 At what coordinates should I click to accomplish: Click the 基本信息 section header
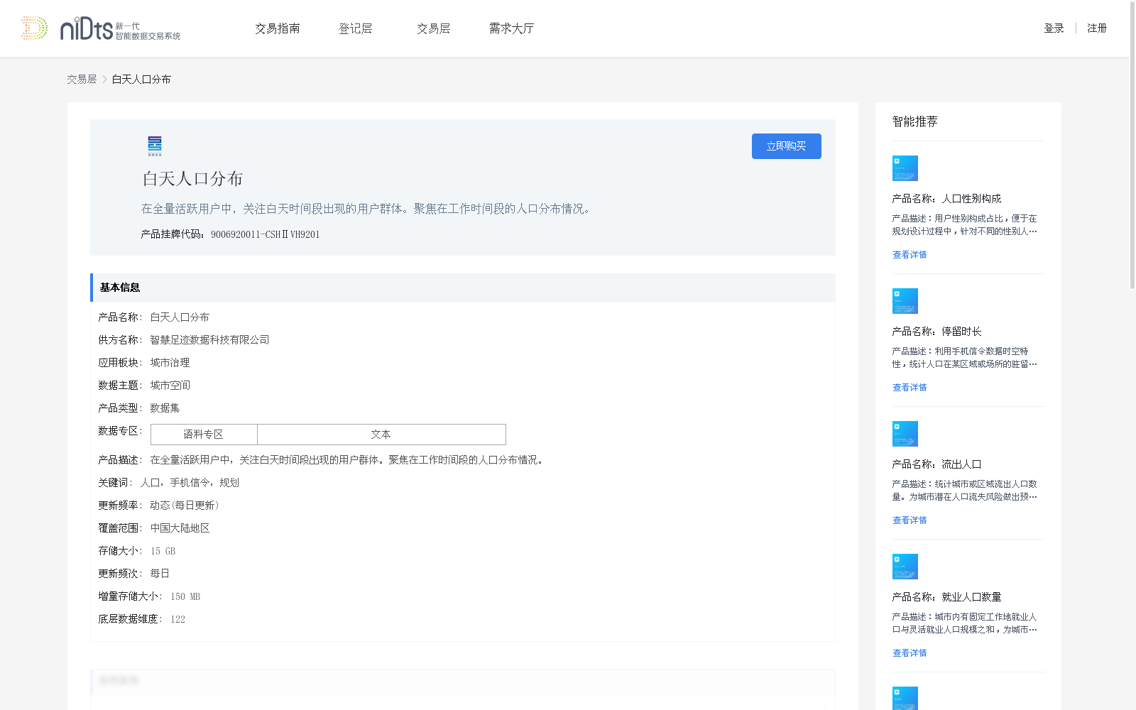point(463,288)
